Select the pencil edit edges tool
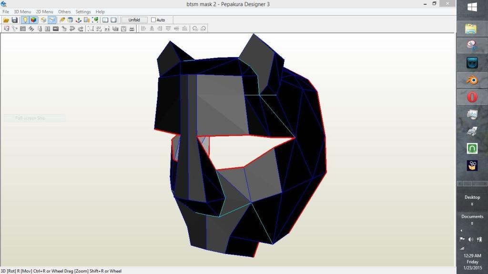The image size is (488, 274). pos(62,20)
